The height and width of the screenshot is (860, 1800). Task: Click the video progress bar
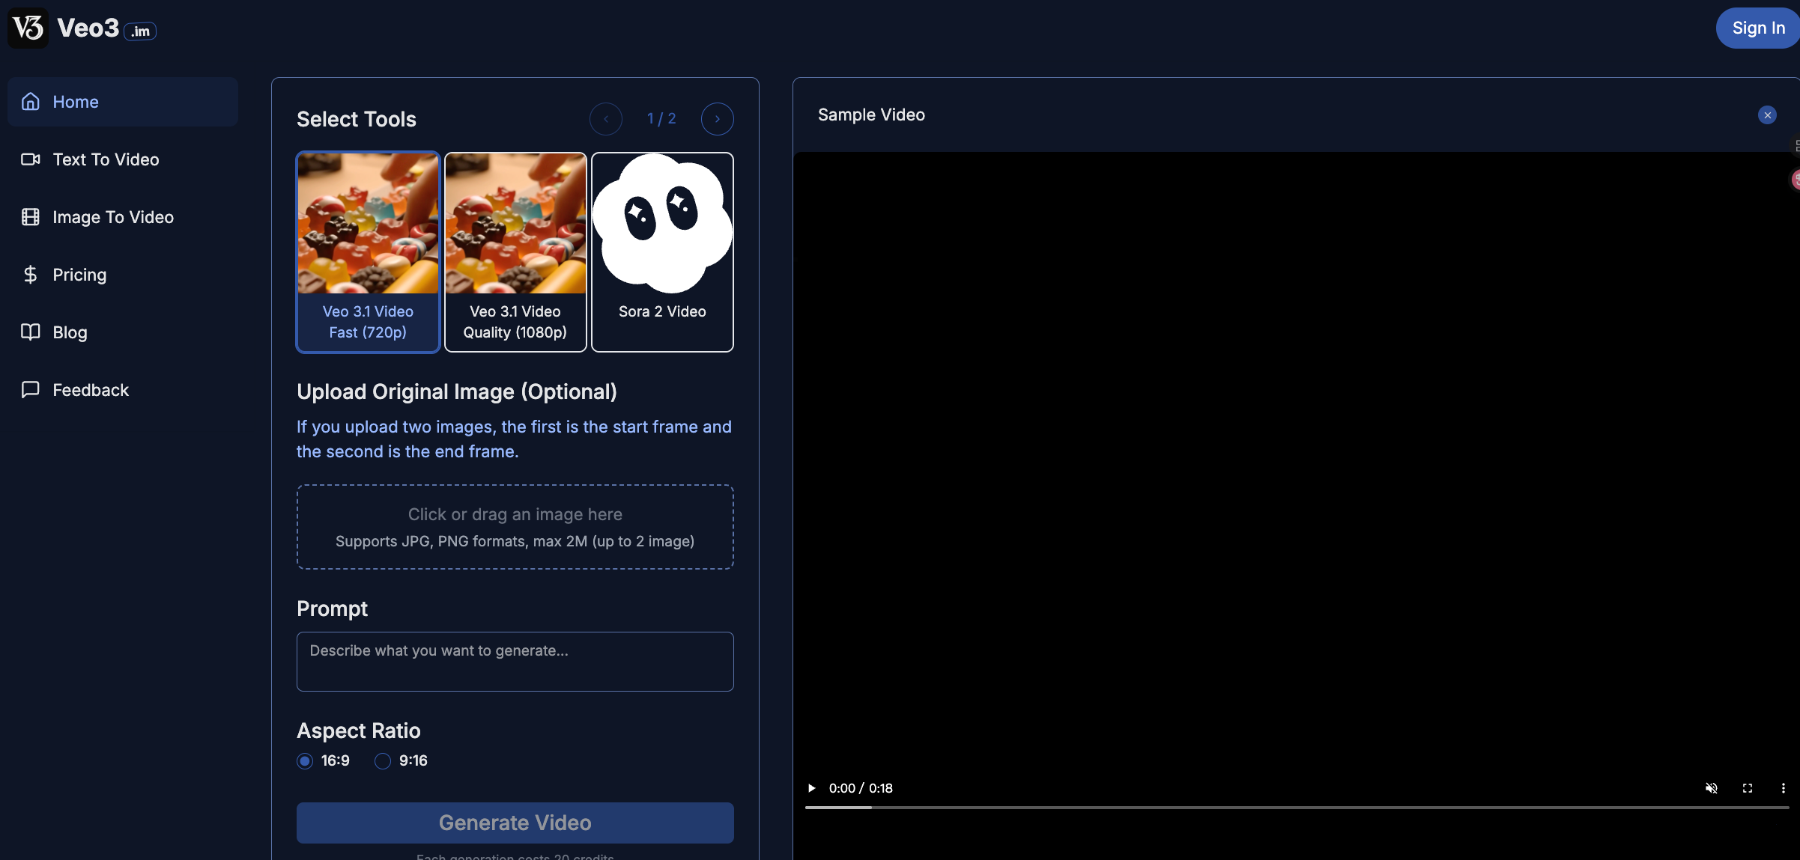pyautogui.click(x=1296, y=808)
